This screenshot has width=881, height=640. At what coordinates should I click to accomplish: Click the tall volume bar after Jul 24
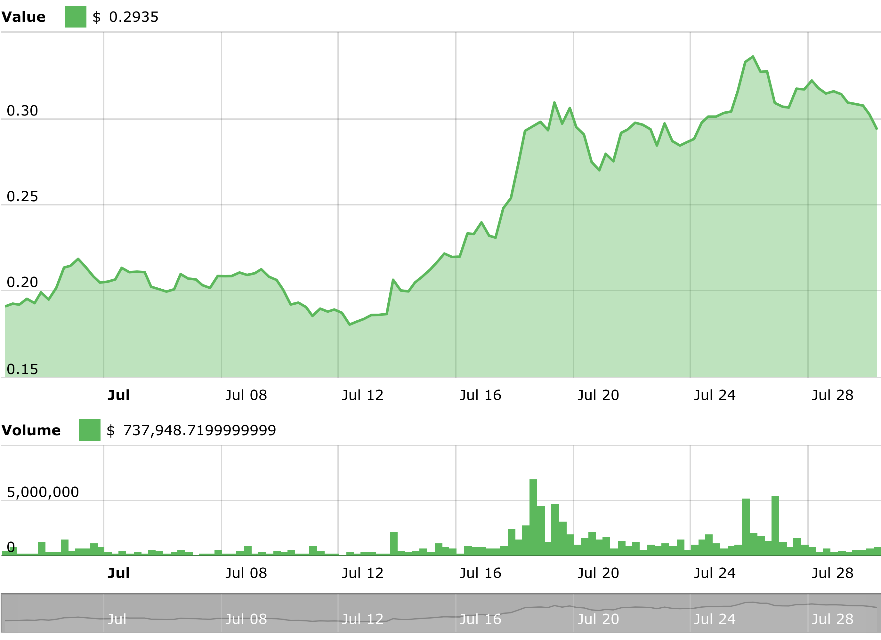pyautogui.click(x=746, y=527)
